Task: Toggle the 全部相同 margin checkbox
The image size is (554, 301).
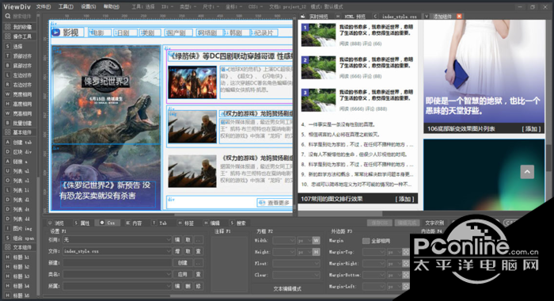Action: click(366, 241)
